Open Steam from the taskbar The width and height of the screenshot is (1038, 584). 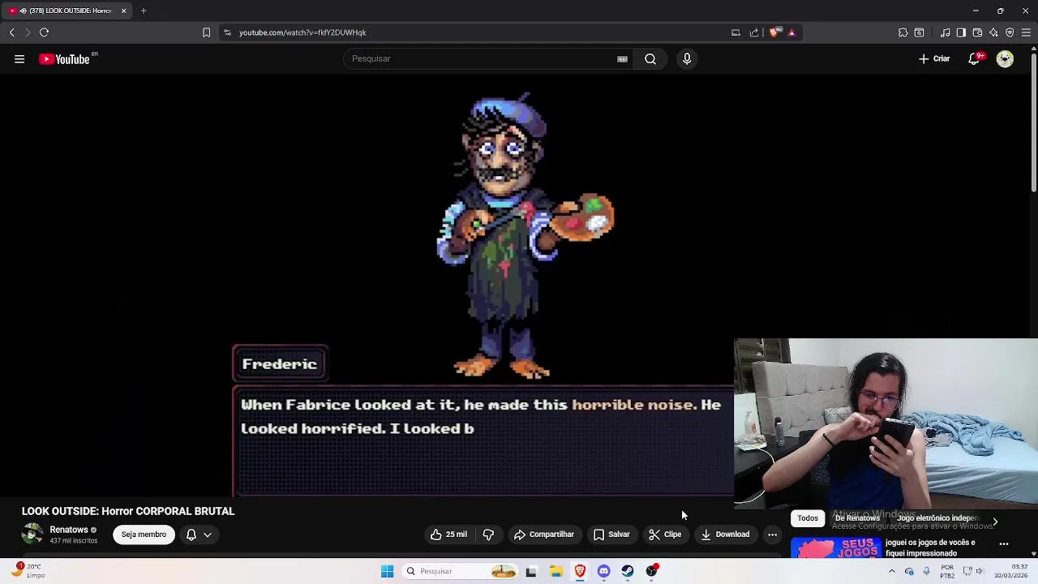[628, 571]
